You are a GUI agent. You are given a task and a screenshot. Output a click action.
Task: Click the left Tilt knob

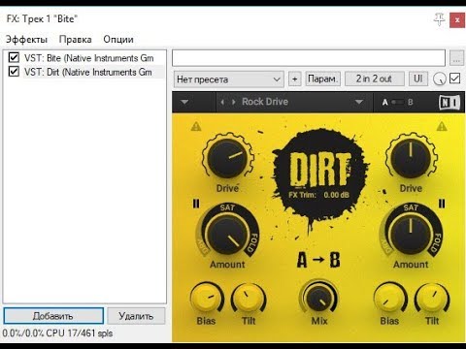point(249,299)
